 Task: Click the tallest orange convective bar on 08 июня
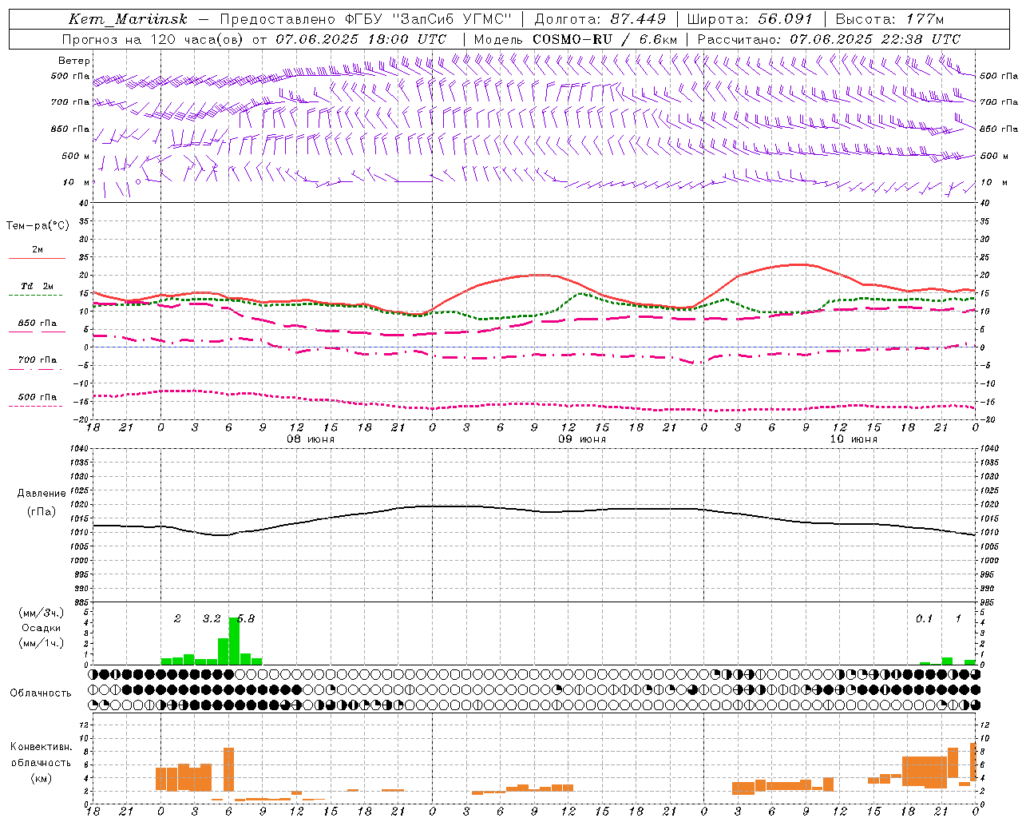228,769
